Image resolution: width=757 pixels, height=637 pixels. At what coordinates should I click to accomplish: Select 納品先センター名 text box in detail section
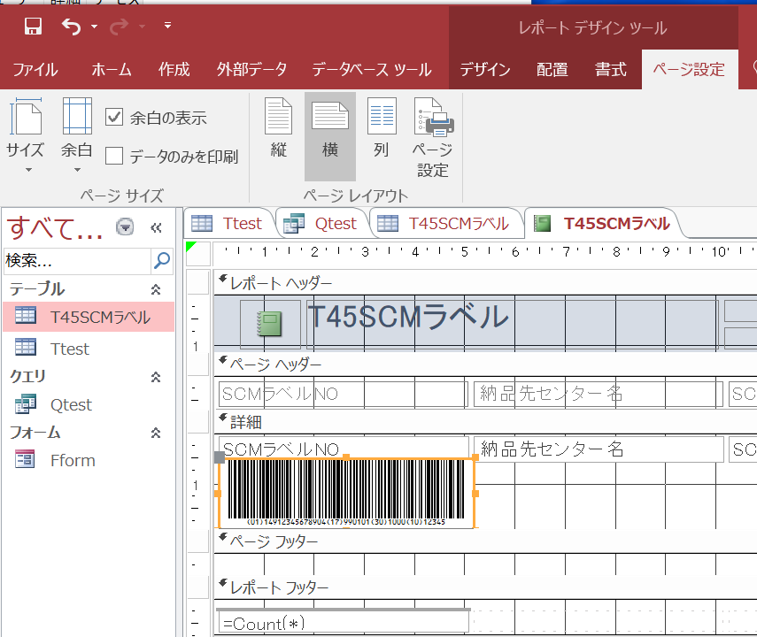tap(599, 449)
